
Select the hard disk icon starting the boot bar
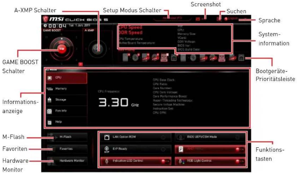pos(126,57)
